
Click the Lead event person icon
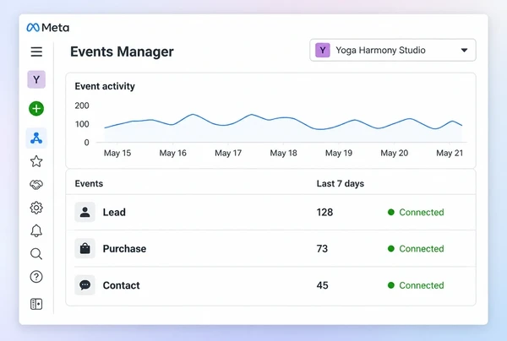85,212
